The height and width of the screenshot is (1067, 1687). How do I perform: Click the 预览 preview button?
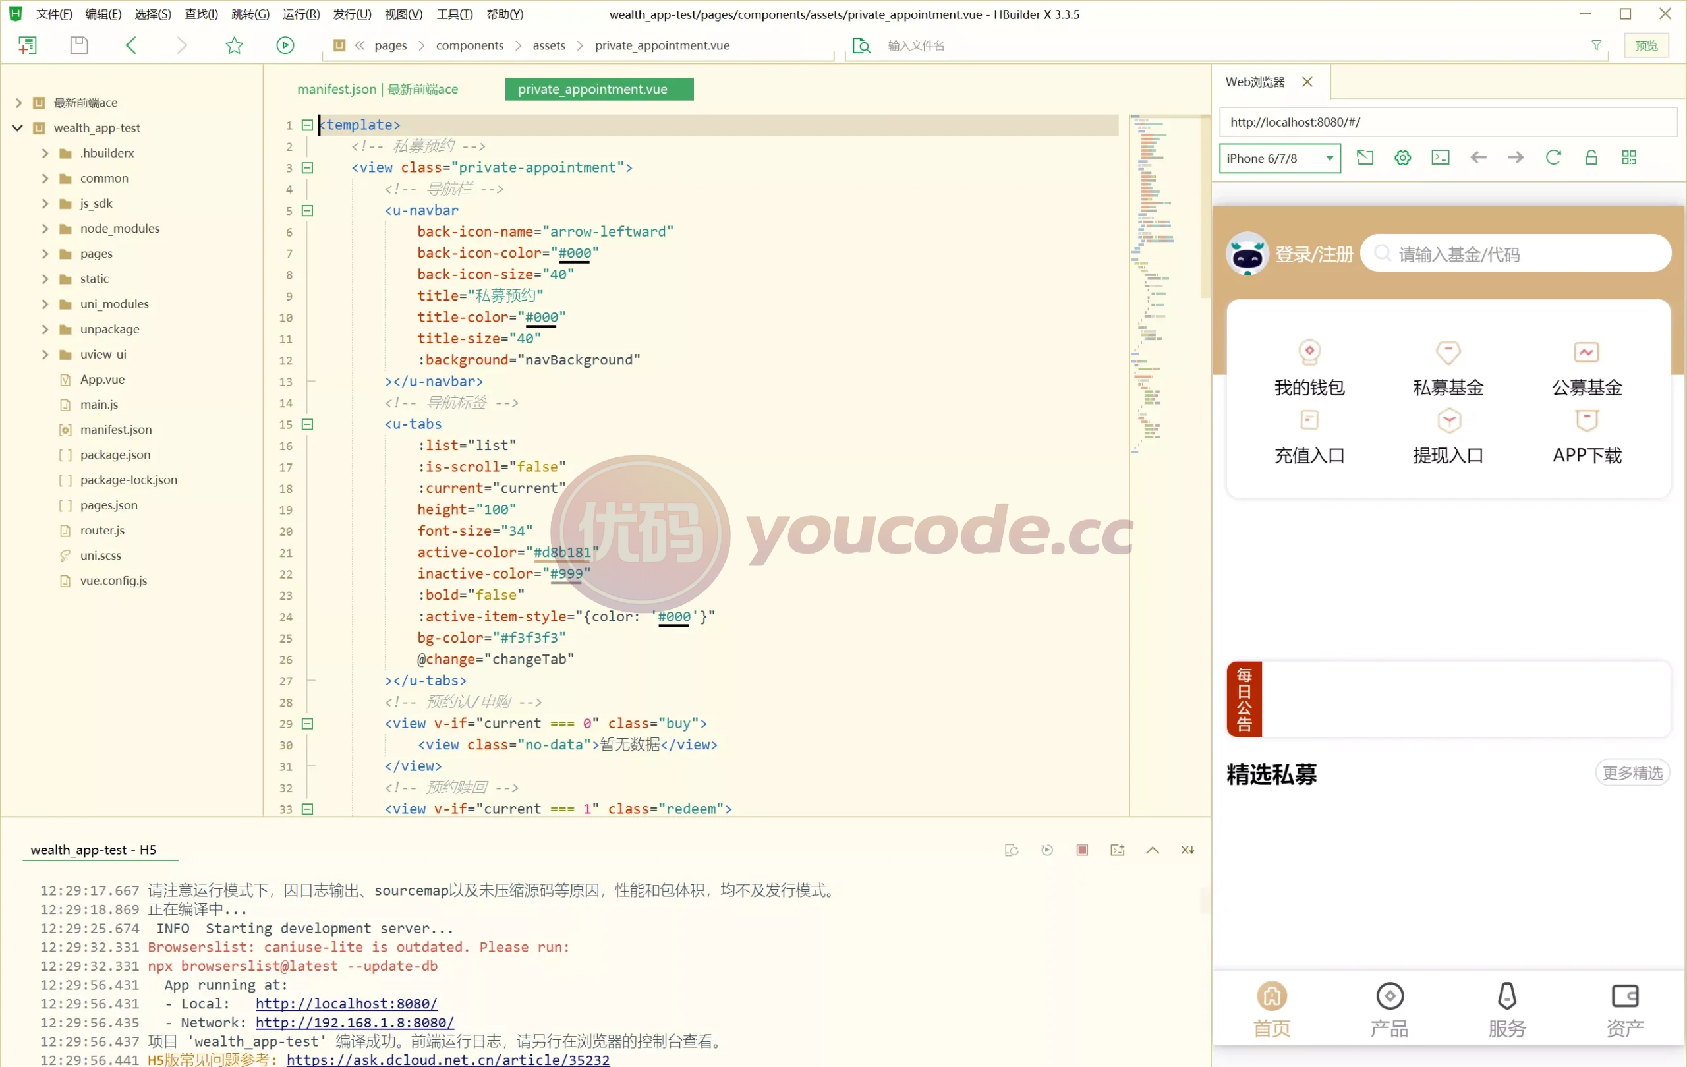tap(1645, 45)
